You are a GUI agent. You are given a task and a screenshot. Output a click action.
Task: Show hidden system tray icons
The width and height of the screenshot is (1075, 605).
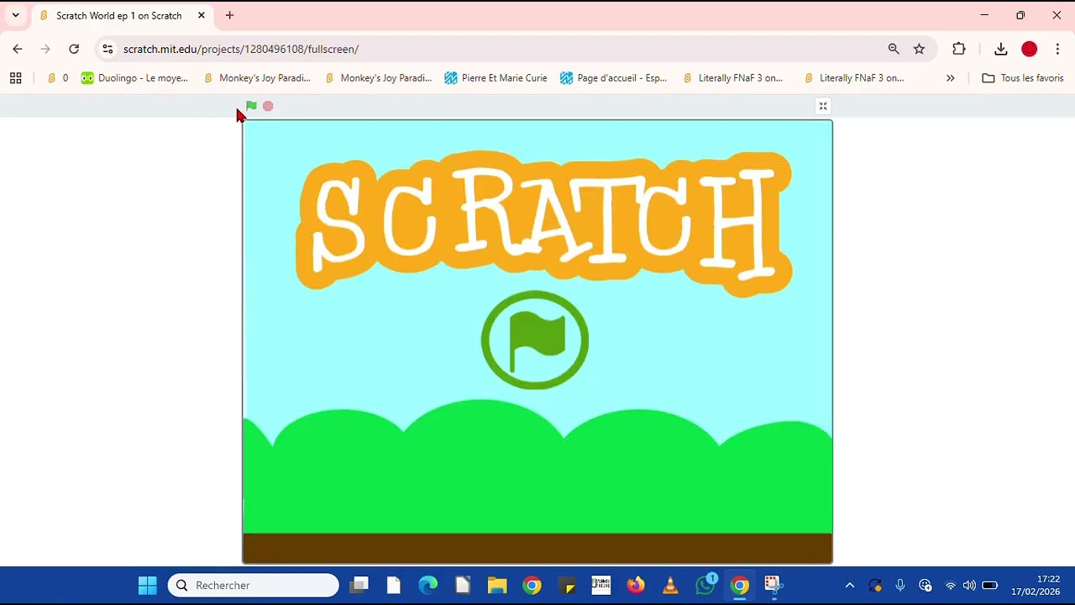click(x=849, y=586)
